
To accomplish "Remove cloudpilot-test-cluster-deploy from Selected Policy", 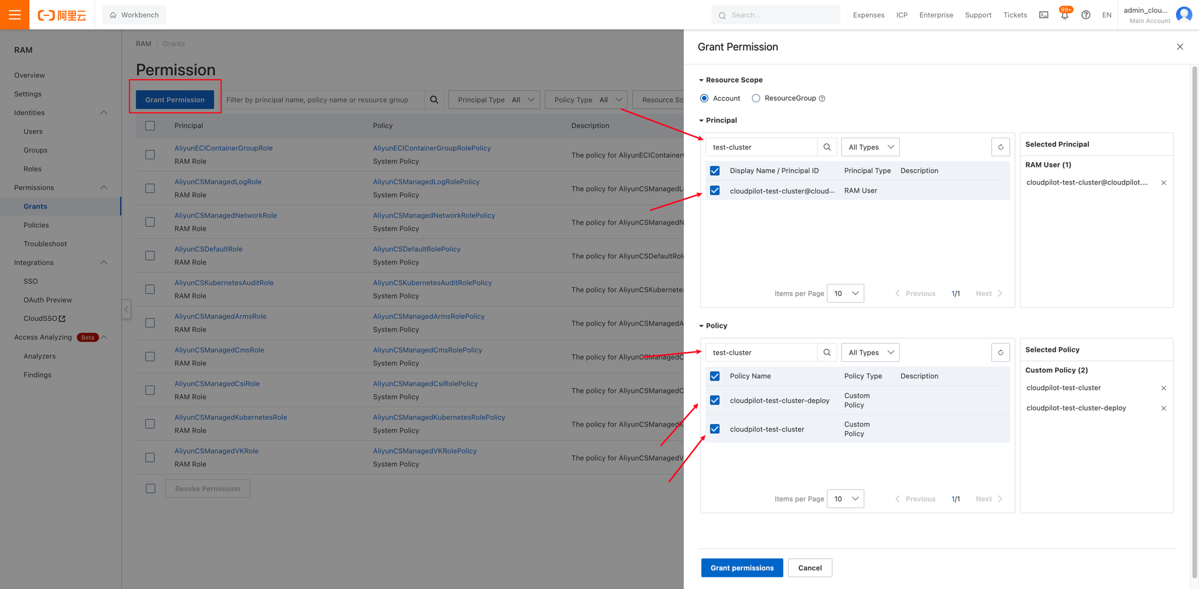I will (x=1164, y=408).
